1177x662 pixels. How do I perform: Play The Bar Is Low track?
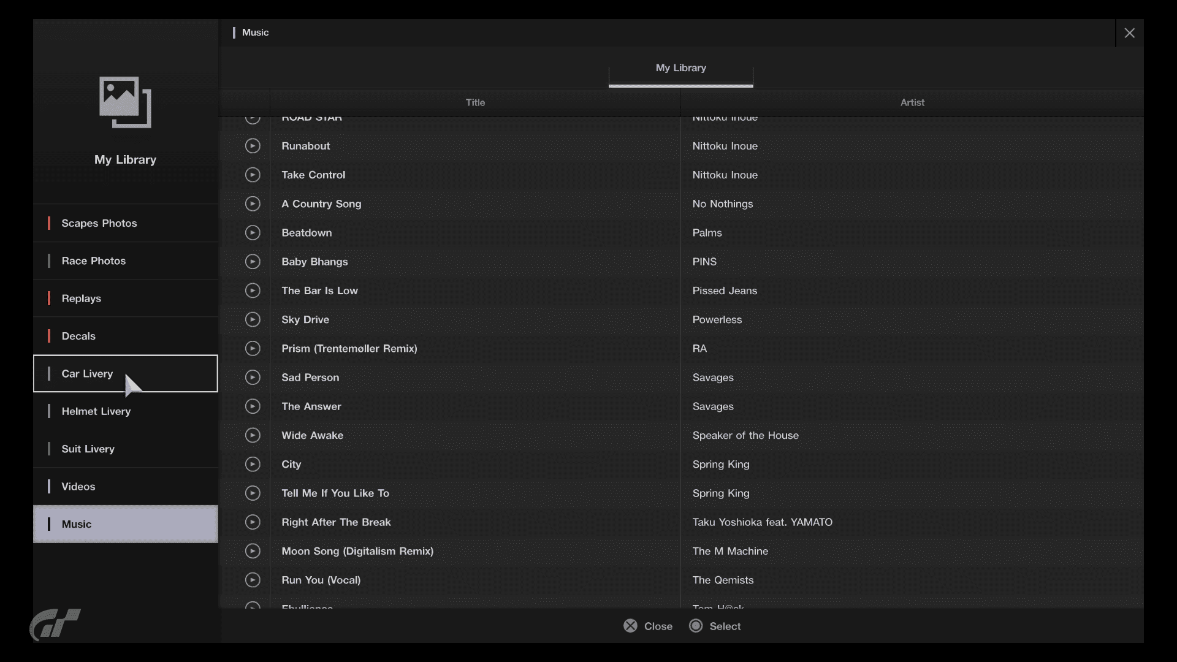coord(253,291)
